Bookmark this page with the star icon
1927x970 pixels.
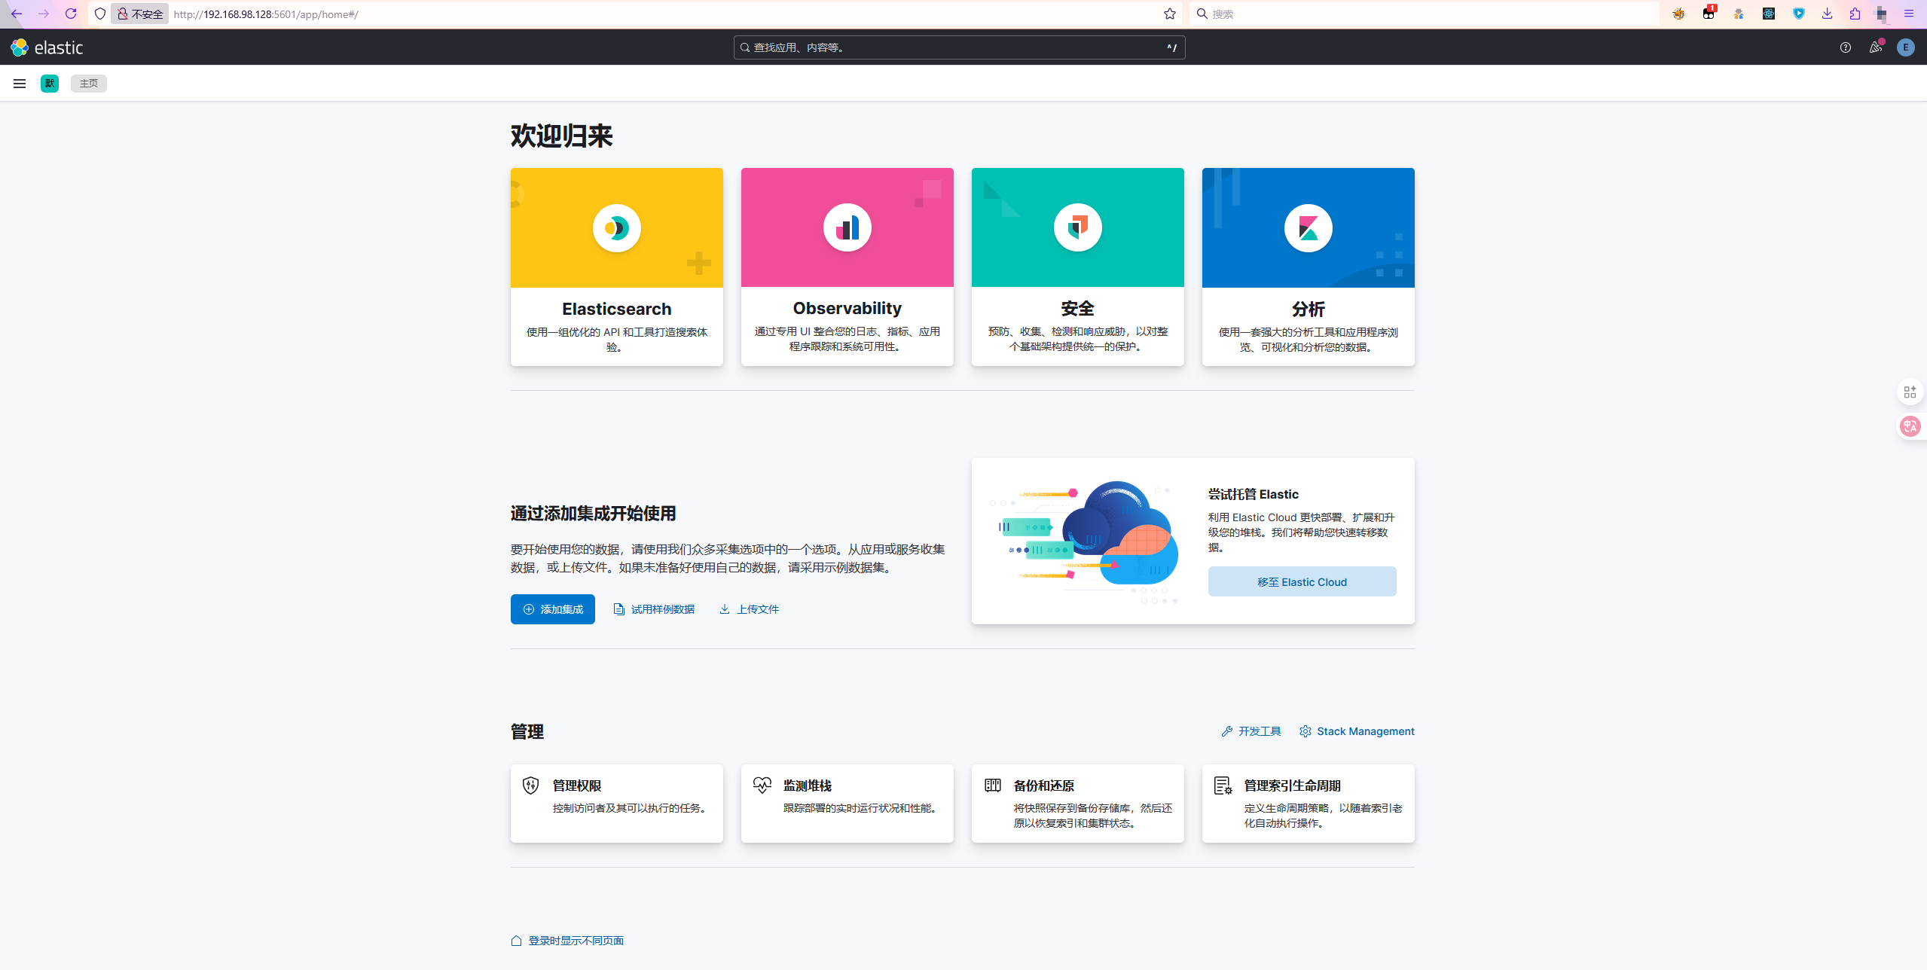1170,14
